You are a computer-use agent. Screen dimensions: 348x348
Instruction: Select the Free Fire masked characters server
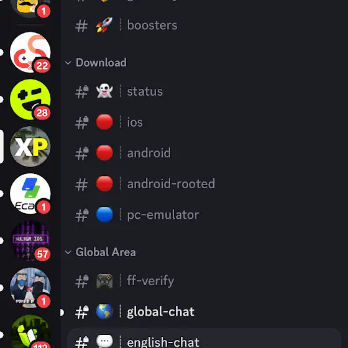point(30,288)
